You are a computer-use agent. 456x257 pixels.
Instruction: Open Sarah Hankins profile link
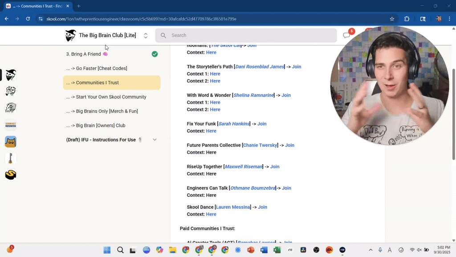pos(234,124)
